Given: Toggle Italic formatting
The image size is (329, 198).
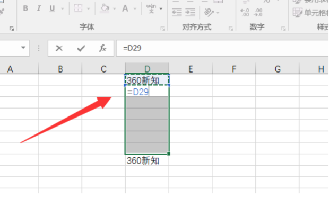Looking at the screenshot, I should coord(39,8).
